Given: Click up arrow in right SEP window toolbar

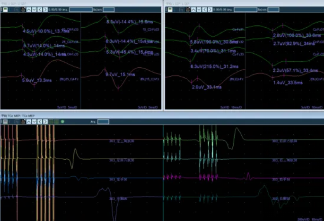Looking at the screenshot, I should point(193,9).
